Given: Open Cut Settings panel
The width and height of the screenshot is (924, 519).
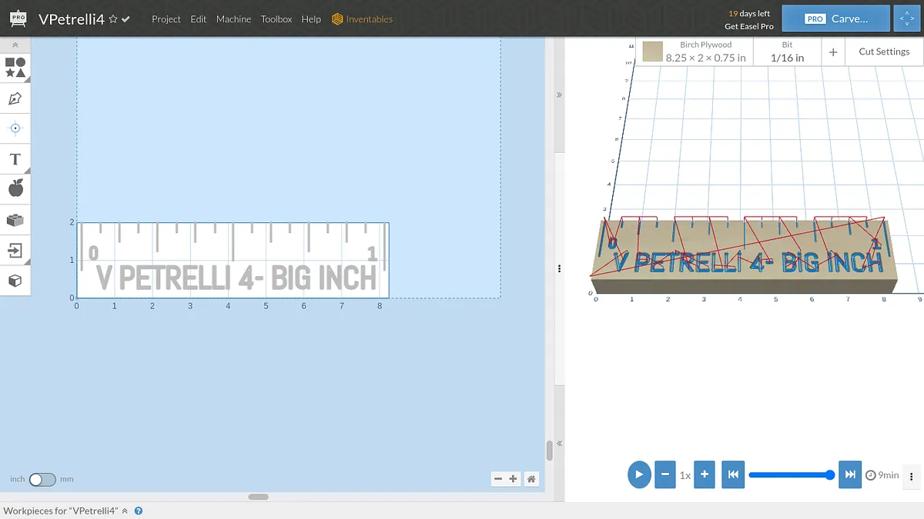Looking at the screenshot, I should pos(884,52).
